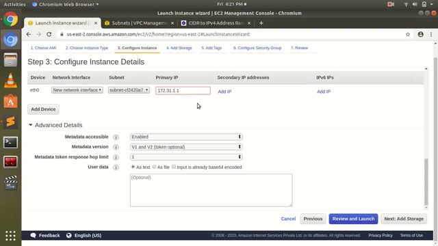The image size is (438, 246).
Task: Click inner panel vertical scrollbar thumb
Action: (x=426, y=182)
